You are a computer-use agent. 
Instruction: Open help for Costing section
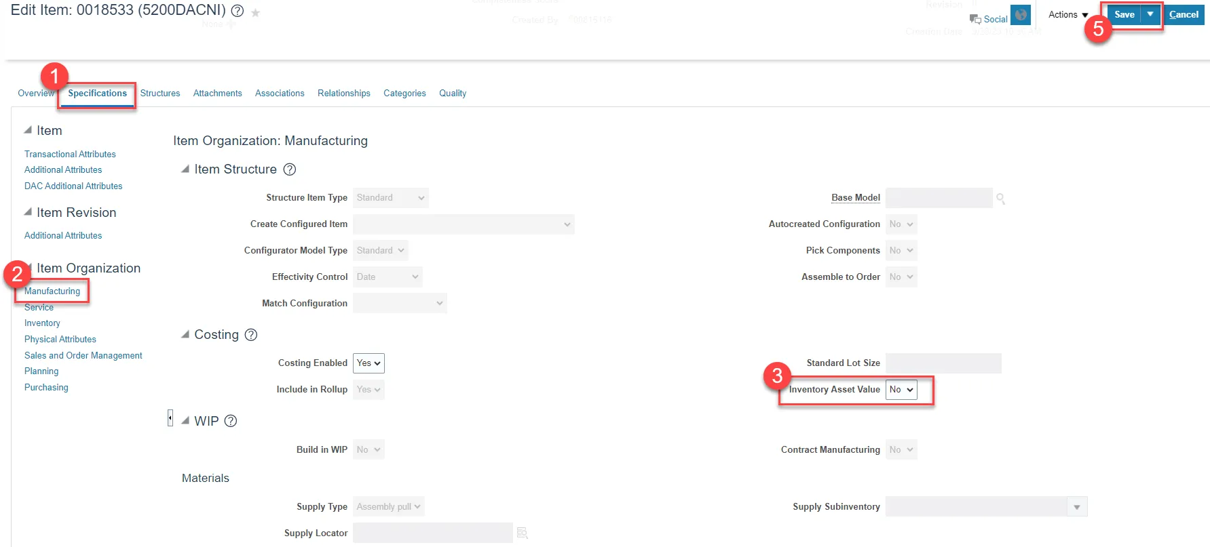pos(251,335)
